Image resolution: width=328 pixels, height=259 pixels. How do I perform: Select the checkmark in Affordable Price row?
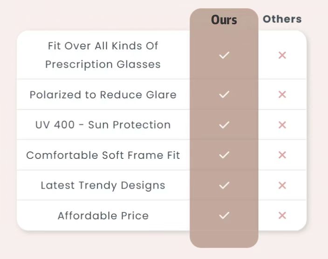click(224, 215)
